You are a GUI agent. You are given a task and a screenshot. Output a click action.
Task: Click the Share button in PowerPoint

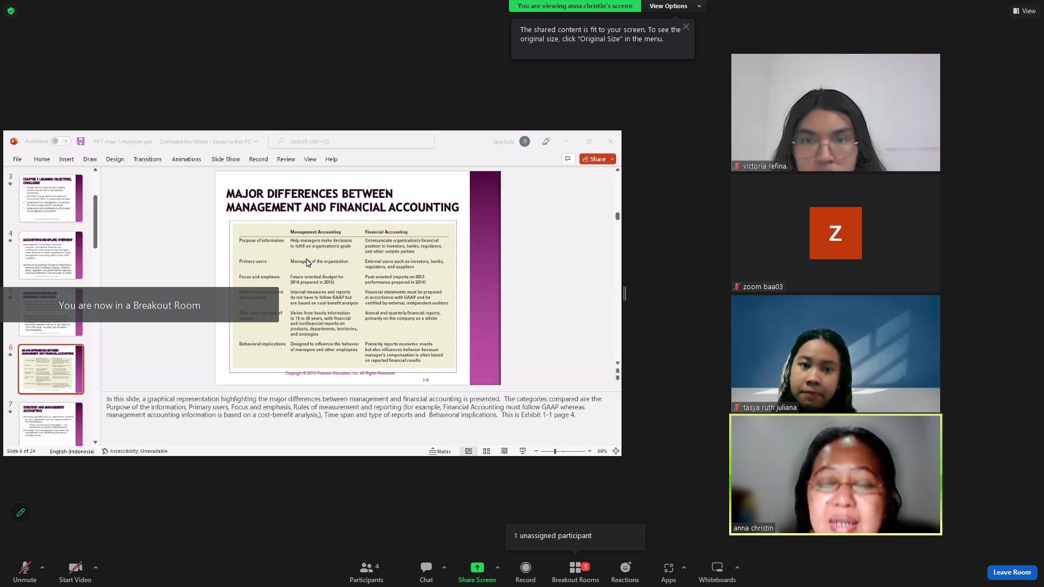(594, 159)
